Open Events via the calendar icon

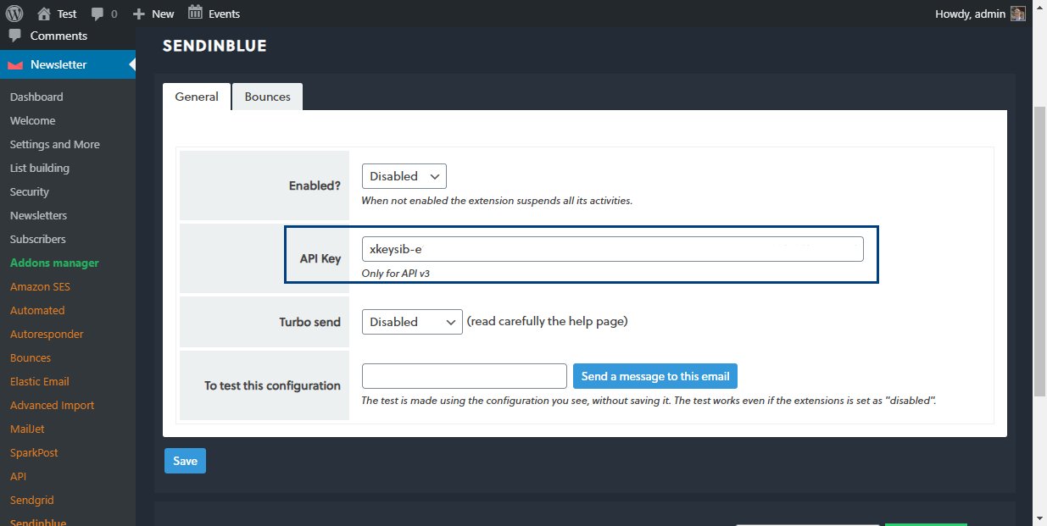pyautogui.click(x=197, y=13)
